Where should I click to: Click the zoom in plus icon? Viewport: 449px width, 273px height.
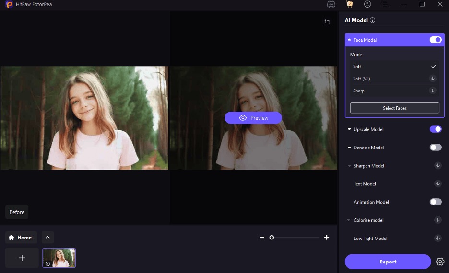tap(327, 238)
